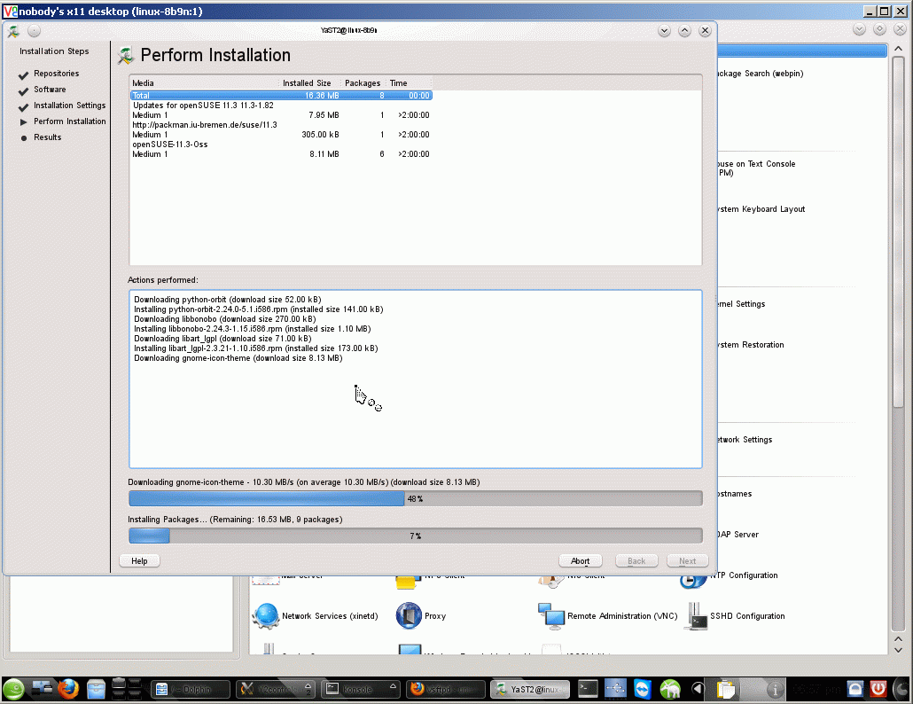Open the file manager panel launcher

[x=96, y=690]
